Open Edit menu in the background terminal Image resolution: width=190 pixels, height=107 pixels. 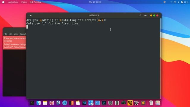[x=10, y=34]
